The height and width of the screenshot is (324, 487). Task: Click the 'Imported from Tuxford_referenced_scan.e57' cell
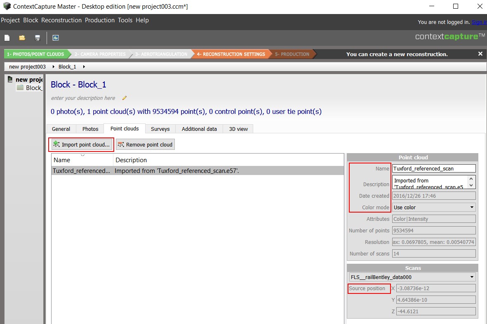tap(176, 171)
